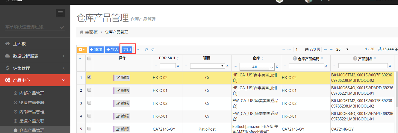
Task: Click the = operator for 项目 filter
Action: pyautogui.click(x=186, y=66)
